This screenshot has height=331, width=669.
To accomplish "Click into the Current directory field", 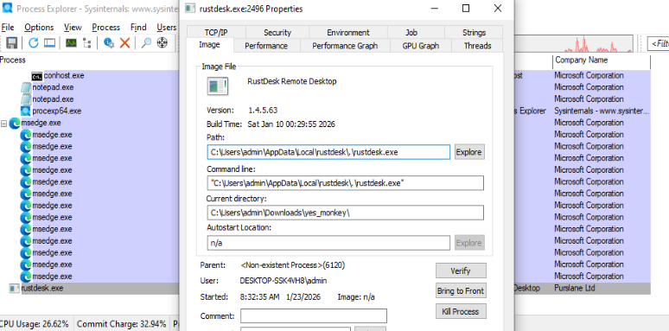I will pyautogui.click(x=346, y=213).
